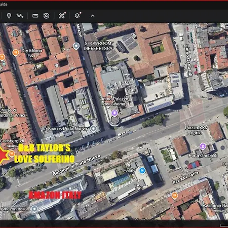Click the Amazon Italia location pin
Screen dimensions: 228x228
click(34, 209)
